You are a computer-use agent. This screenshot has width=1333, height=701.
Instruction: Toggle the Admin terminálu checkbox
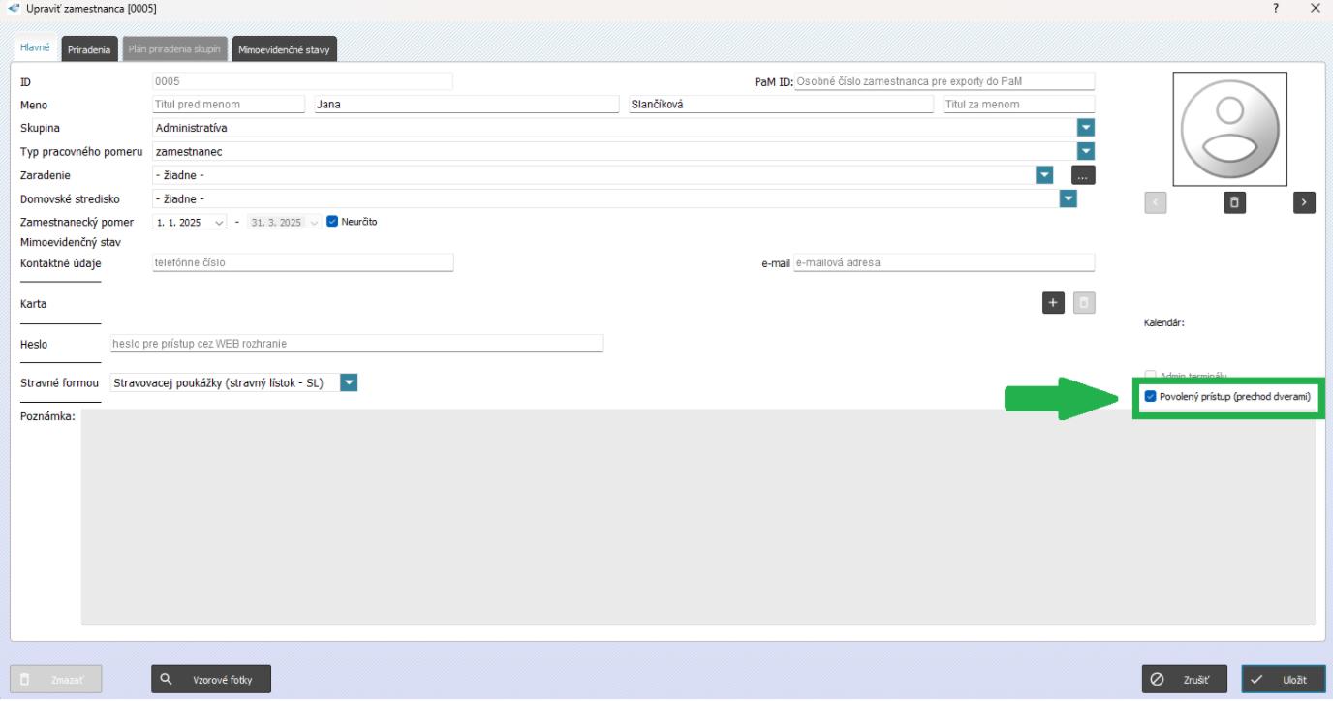click(1150, 376)
